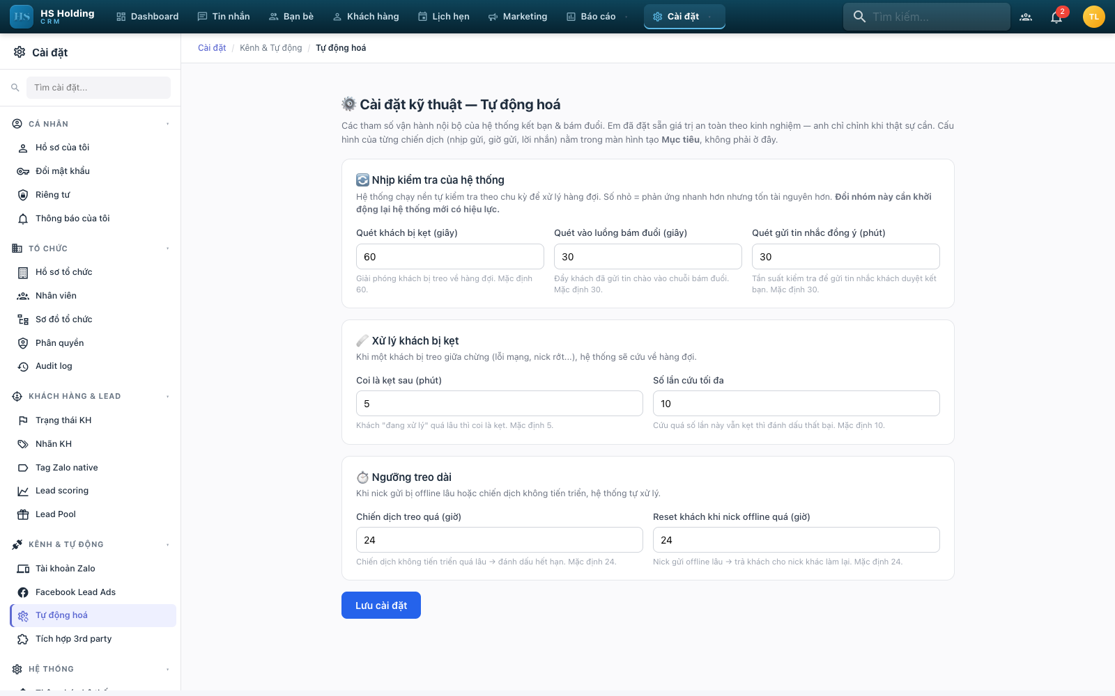
Task: Focus the Quét vào luồng bám đuổi field
Action: pyautogui.click(x=648, y=257)
